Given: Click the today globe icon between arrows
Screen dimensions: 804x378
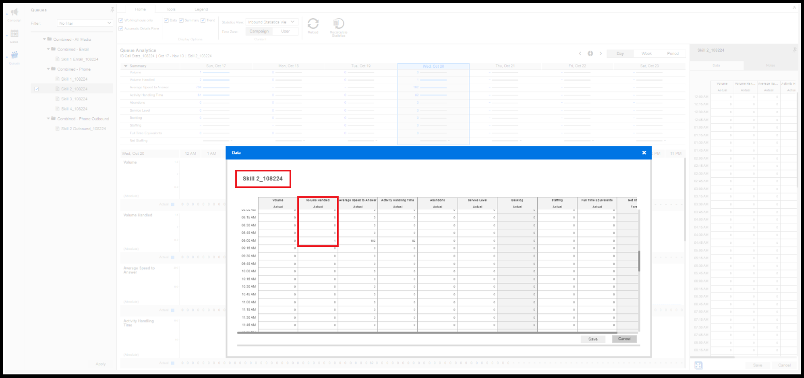Looking at the screenshot, I should pyautogui.click(x=590, y=53).
